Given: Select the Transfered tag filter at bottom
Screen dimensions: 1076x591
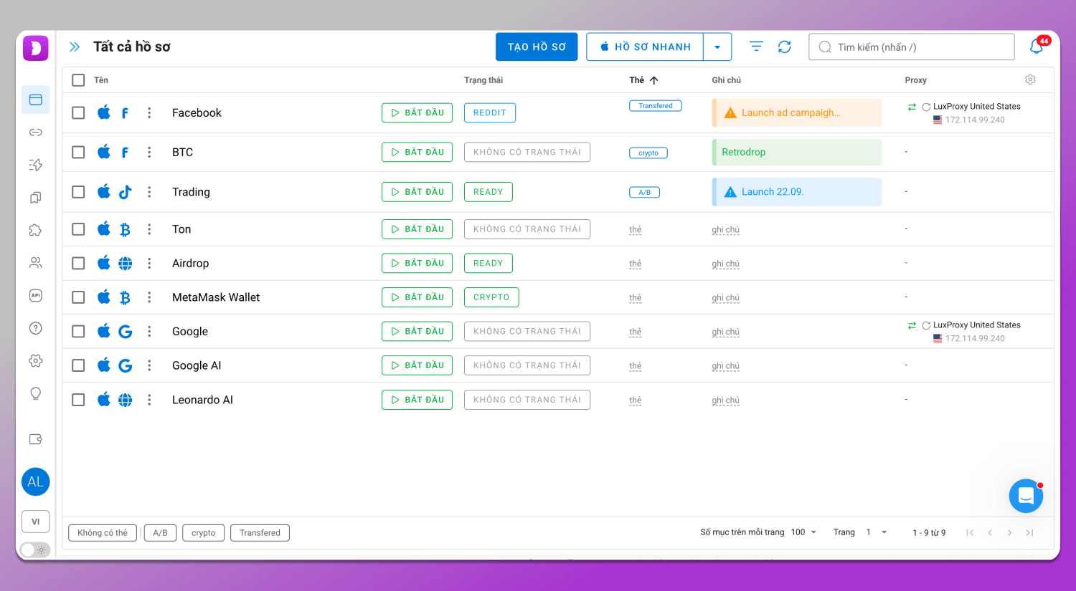Looking at the screenshot, I should click(x=260, y=533).
